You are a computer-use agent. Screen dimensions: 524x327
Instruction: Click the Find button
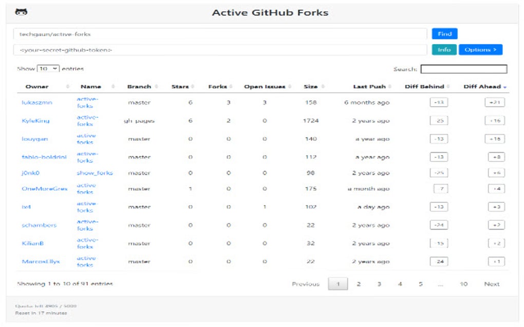pos(444,34)
